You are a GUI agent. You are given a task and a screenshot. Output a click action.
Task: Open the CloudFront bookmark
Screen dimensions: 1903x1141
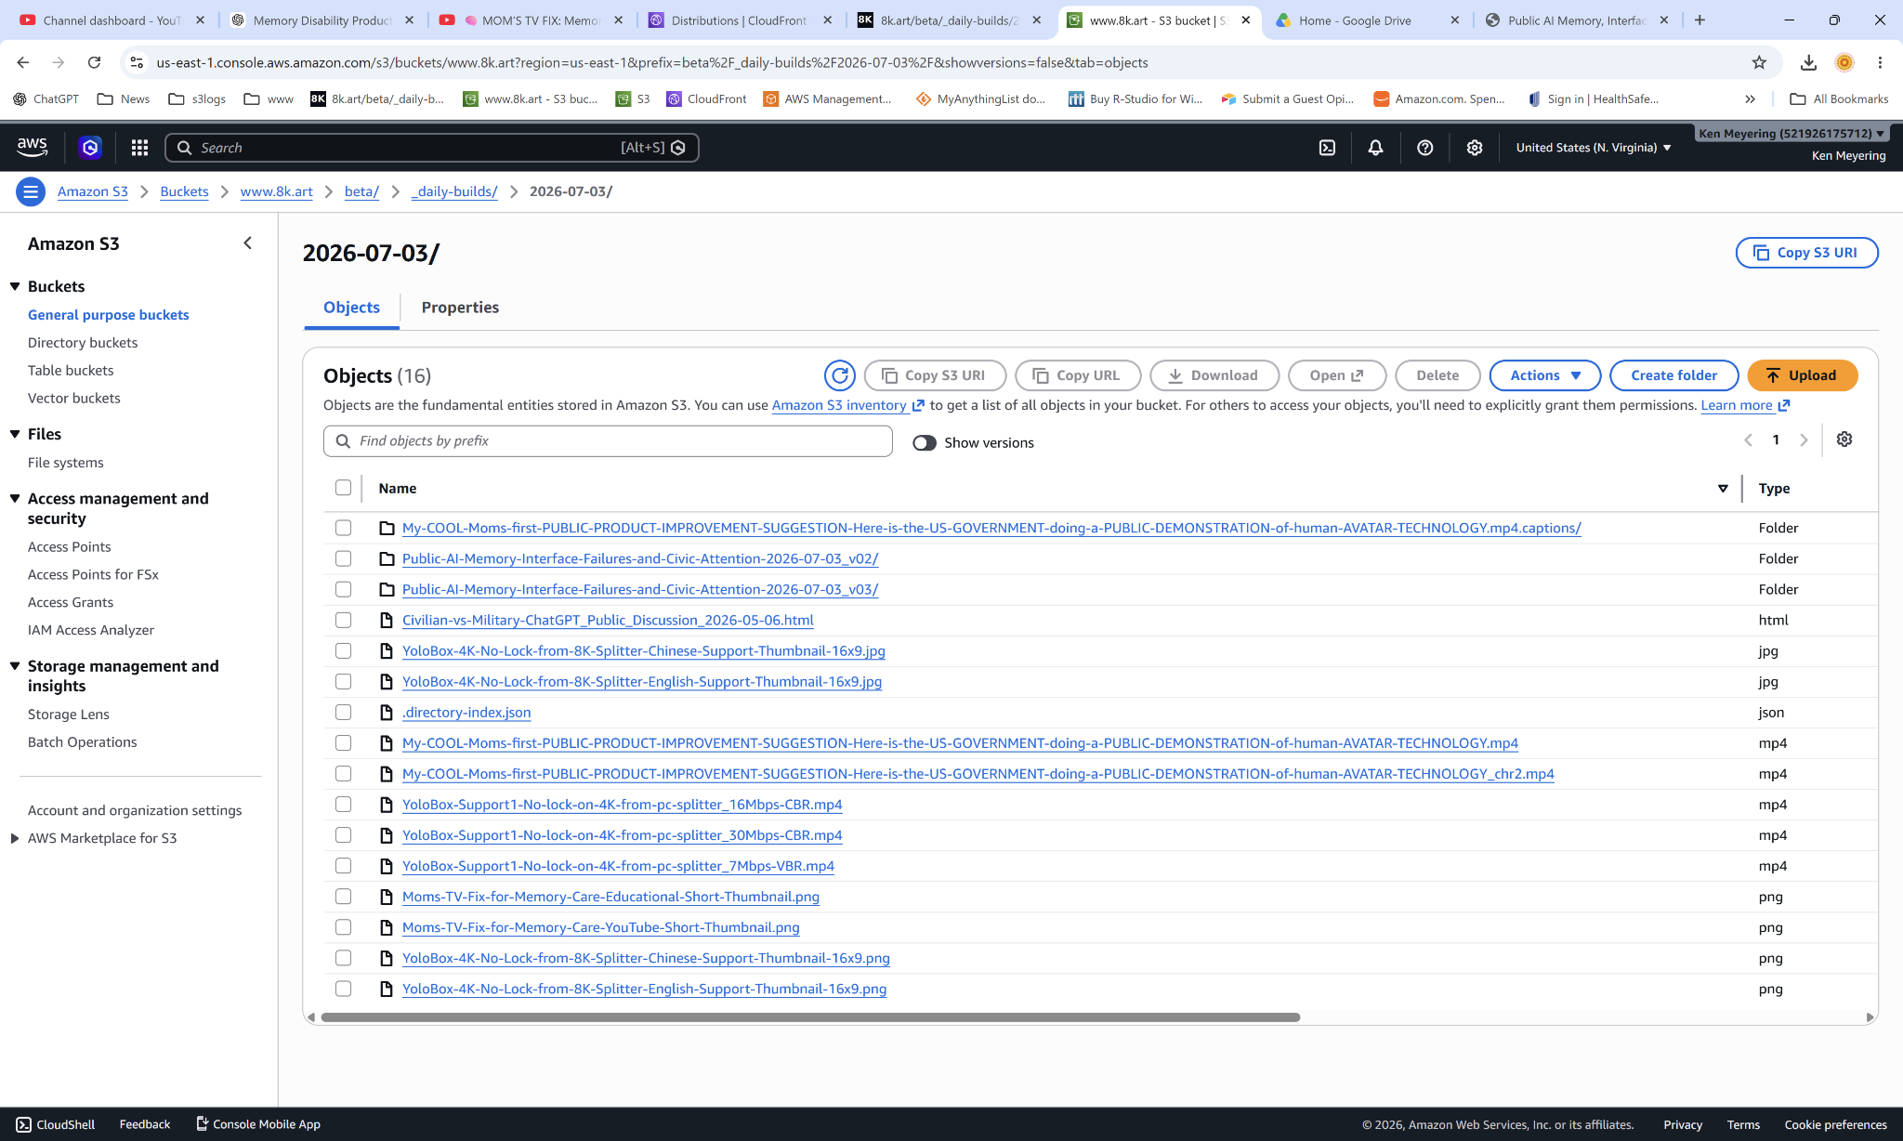tap(706, 98)
